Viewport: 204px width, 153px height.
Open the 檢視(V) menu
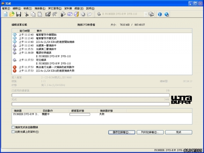(x=28, y=9)
